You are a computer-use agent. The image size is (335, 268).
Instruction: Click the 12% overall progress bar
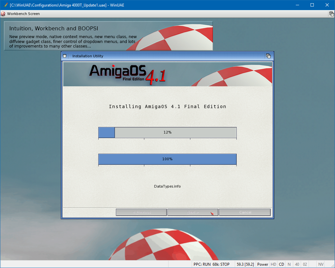pyautogui.click(x=167, y=133)
